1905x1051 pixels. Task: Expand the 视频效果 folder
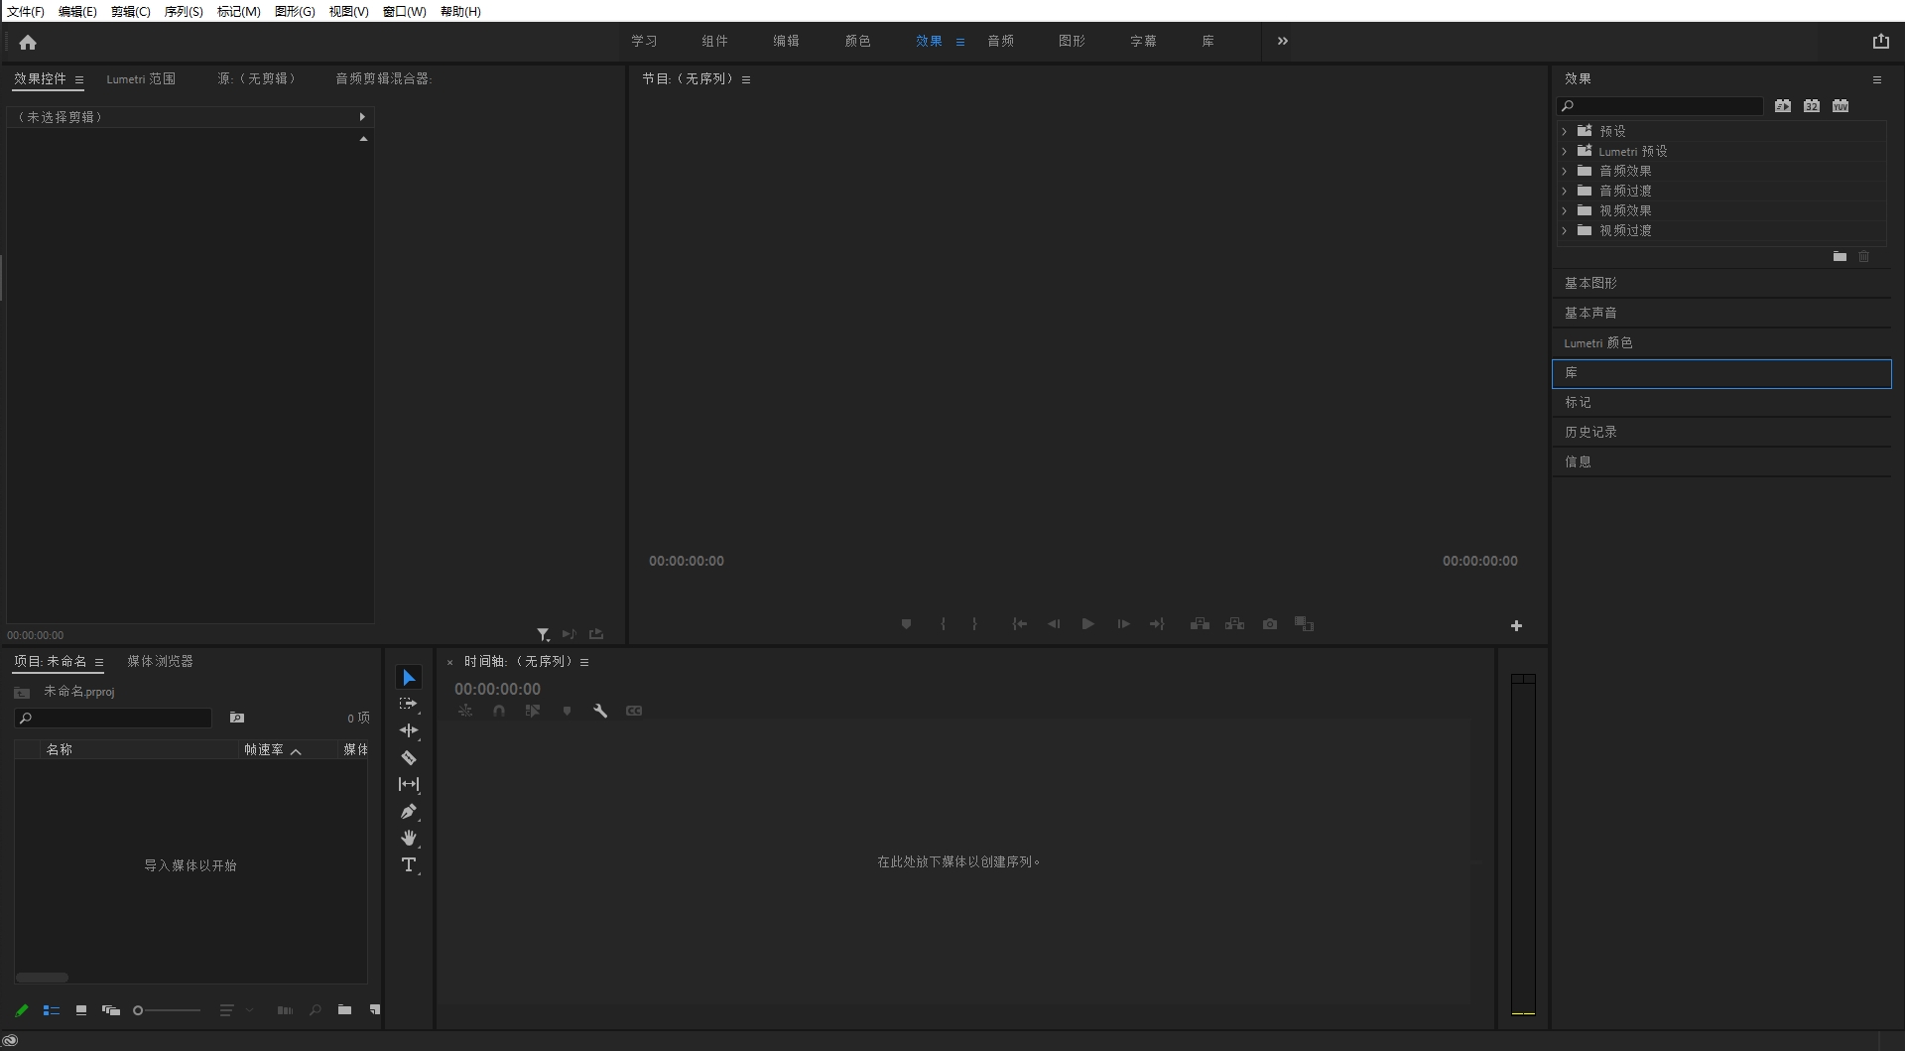(1565, 210)
